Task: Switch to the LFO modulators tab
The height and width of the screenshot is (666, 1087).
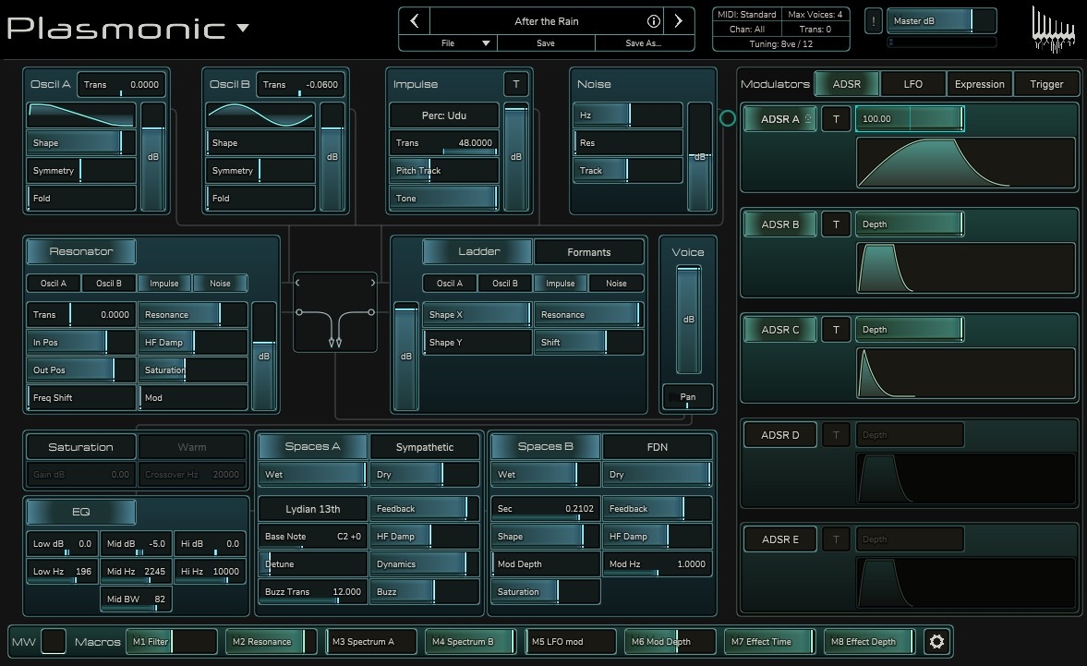Action: pos(913,84)
